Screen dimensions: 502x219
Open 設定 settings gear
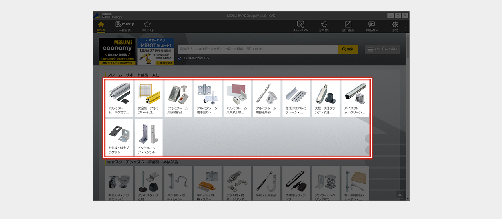(x=395, y=26)
